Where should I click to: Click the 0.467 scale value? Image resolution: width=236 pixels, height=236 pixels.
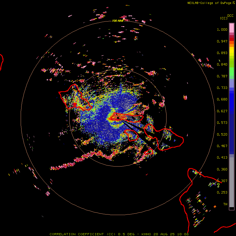pos(222,146)
